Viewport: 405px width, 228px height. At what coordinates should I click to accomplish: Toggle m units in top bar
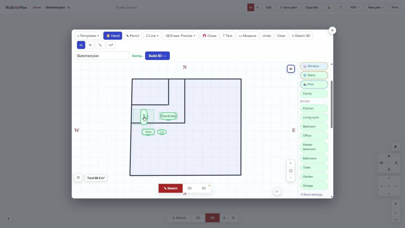coord(251,8)
